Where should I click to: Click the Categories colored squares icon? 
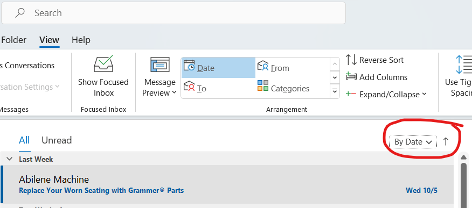(263, 85)
